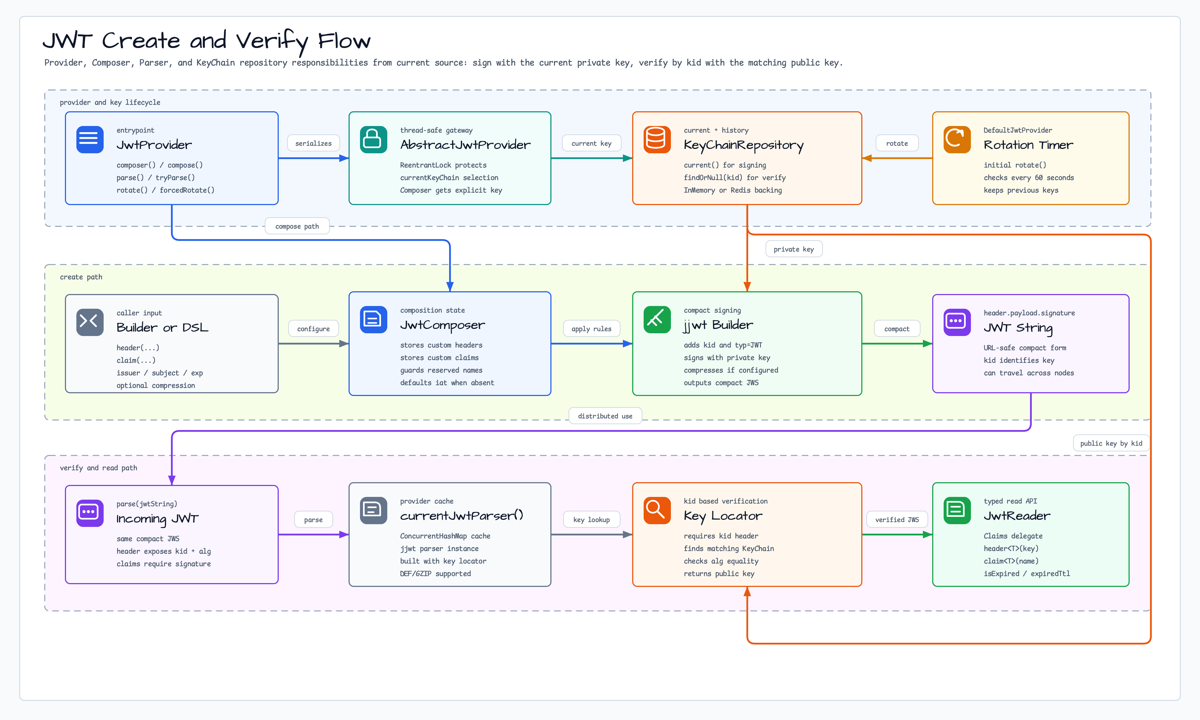Click the 'create path' group label
The width and height of the screenshot is (1200, 720).
pos(81,277)
